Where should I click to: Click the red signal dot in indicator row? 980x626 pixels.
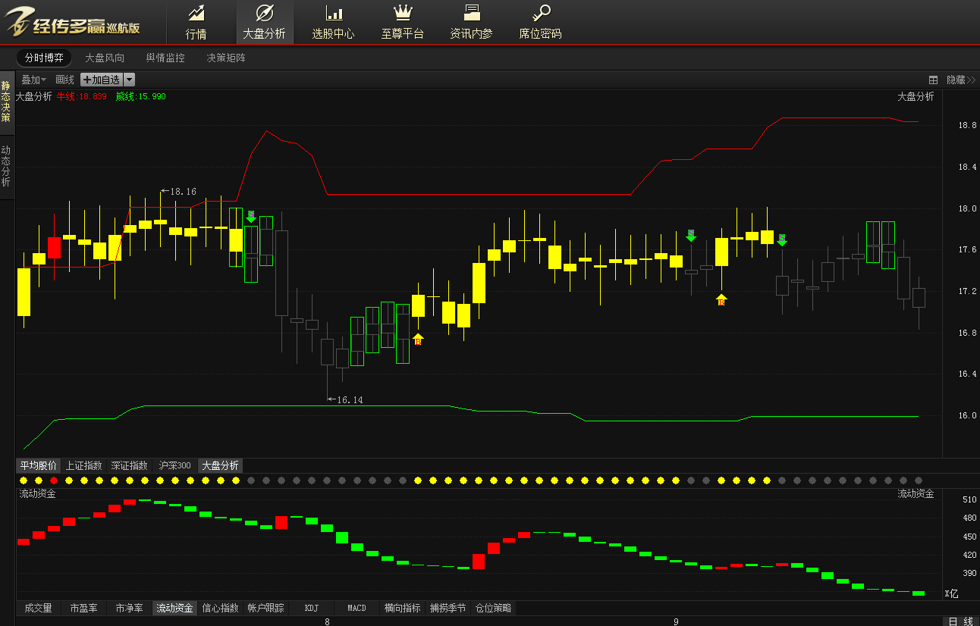(54, 480)
